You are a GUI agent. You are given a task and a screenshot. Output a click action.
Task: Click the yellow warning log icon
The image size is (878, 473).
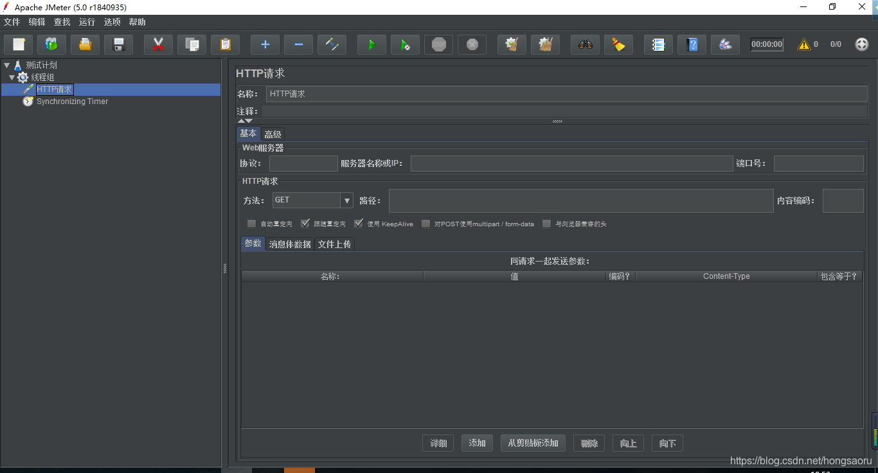coord(804,44)
